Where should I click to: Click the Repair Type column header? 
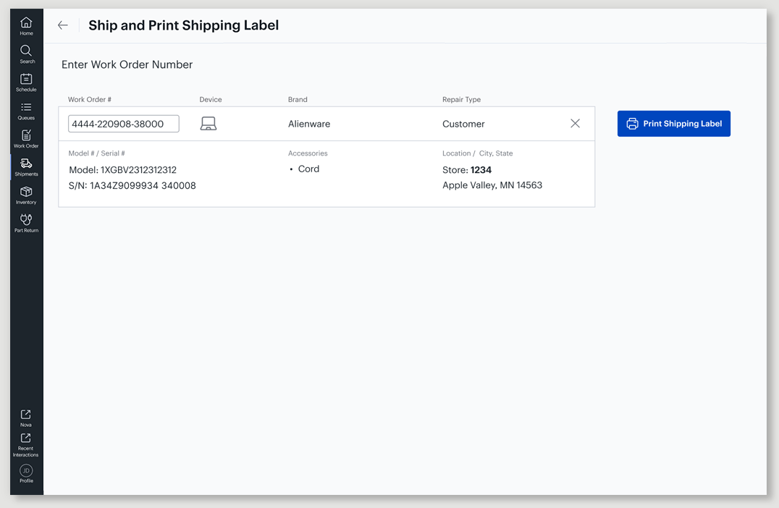coord(462,99)
